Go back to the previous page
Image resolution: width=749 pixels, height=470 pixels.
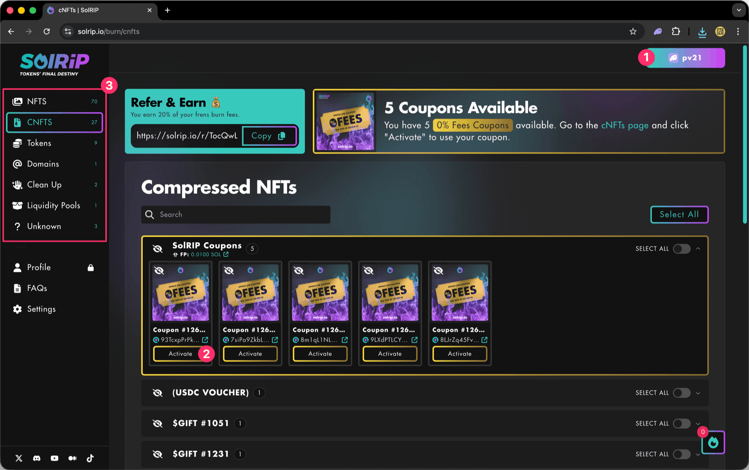tap(11, 32)
